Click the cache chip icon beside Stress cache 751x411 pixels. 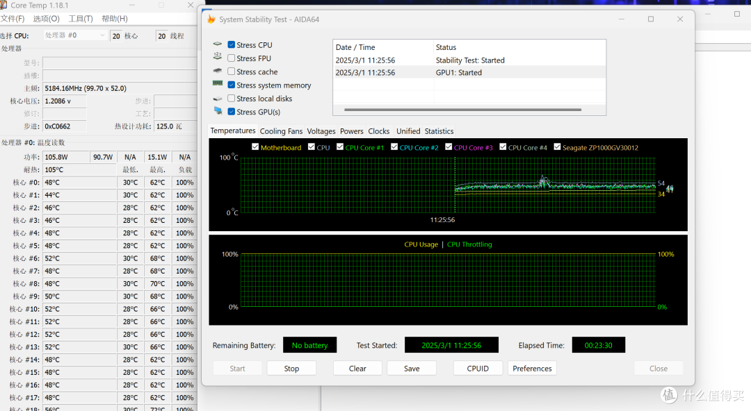click(218, 70)
